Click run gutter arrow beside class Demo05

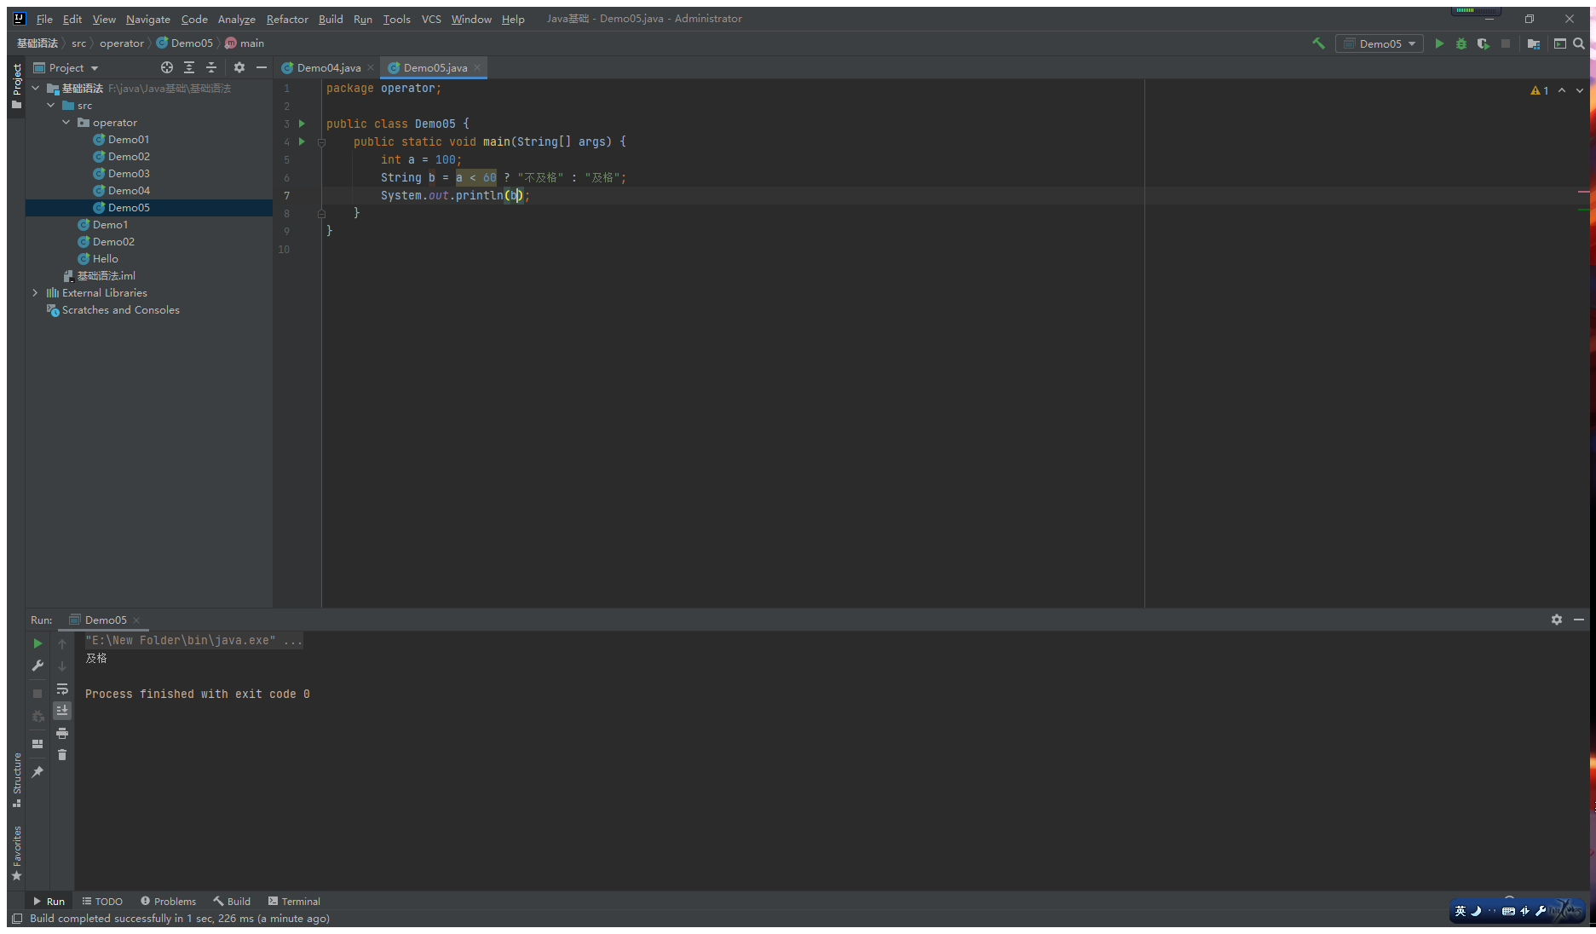point(302,124)
